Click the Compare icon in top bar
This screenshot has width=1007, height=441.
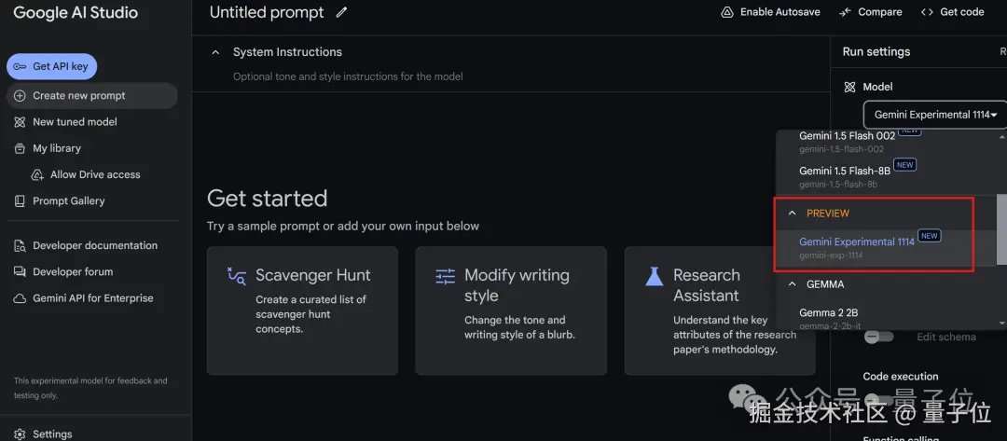click(845, 12)
